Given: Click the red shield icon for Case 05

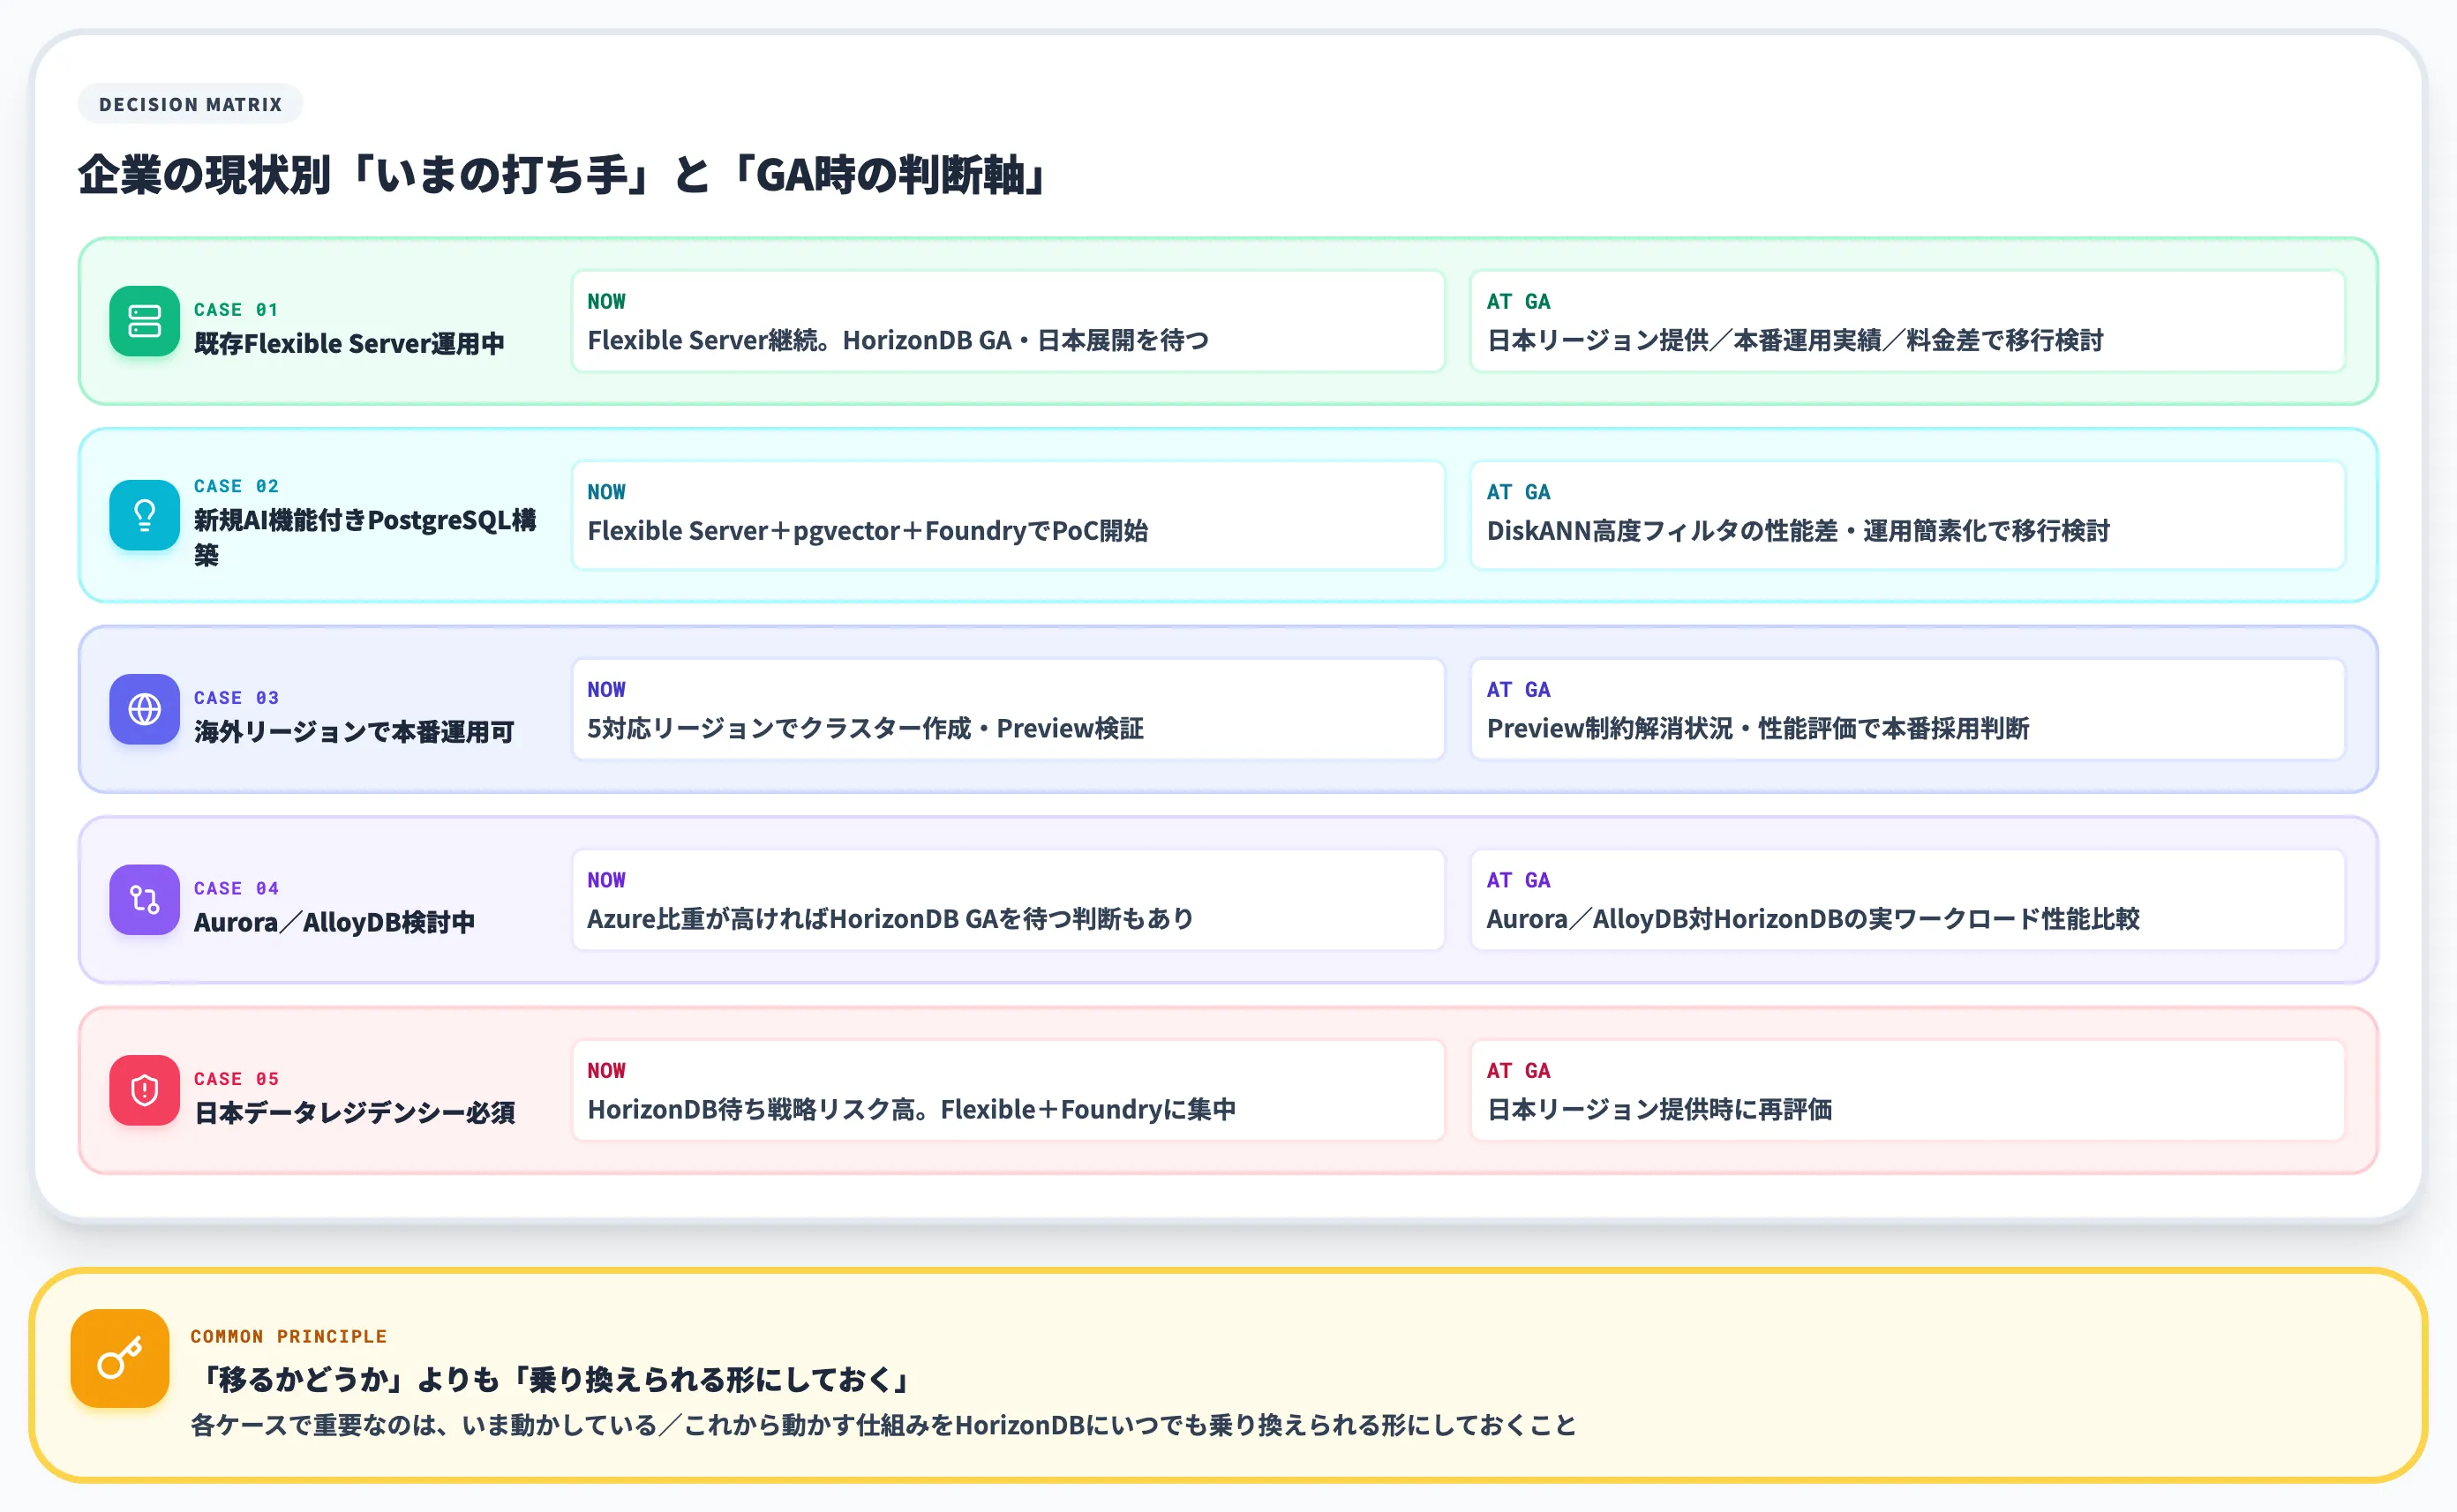Looking at the screenshot, I should [x=144, y=1090].
